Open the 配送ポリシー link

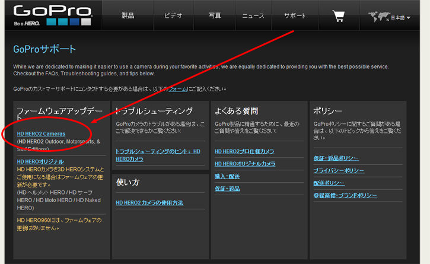coord(329,183)
